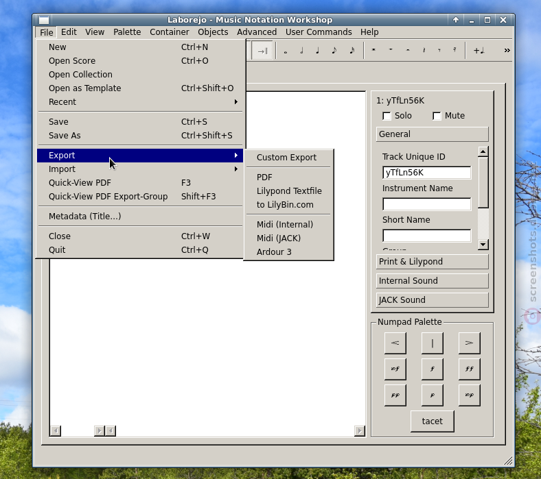Choose Open as Template menu entry

point(140,88)
